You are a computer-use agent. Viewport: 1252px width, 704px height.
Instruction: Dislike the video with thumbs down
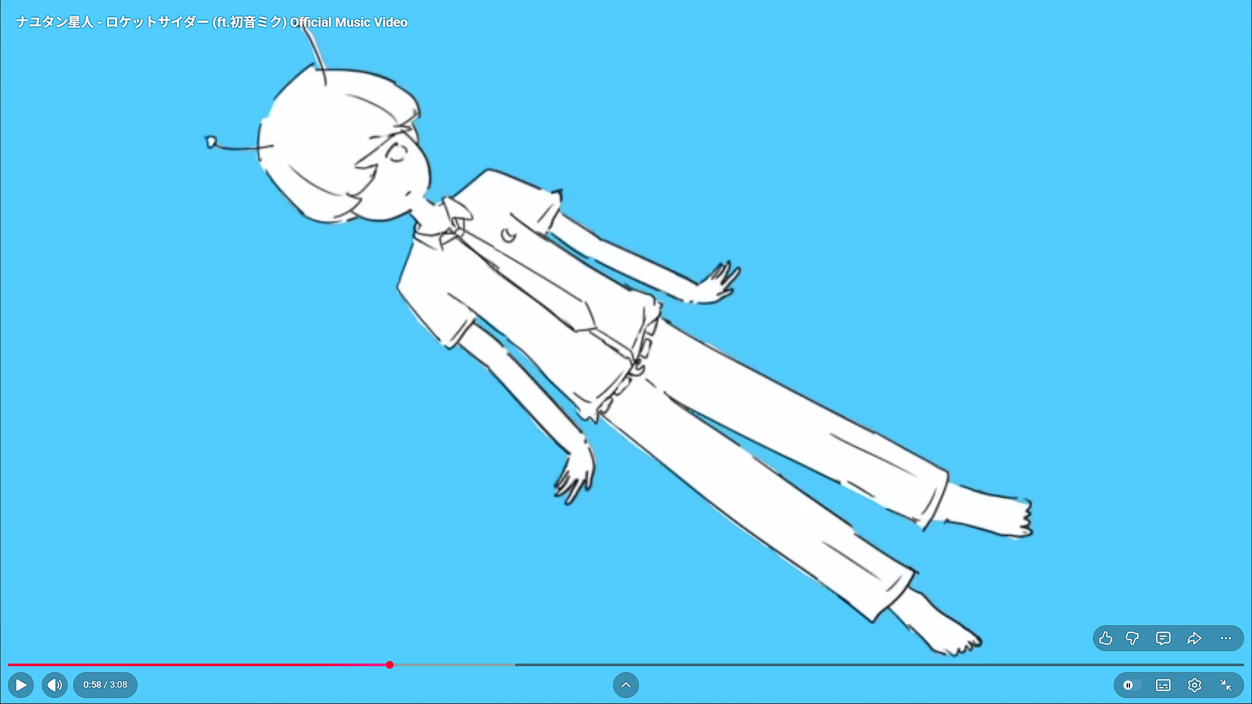pos(1133,638)
